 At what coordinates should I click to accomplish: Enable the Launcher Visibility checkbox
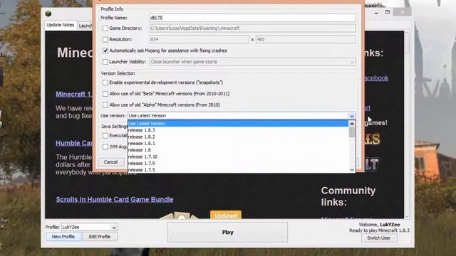pos(105,62)
